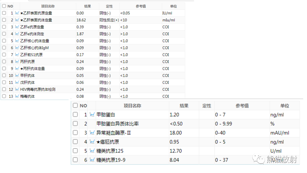Select the 乙肝前S1抗原 item name
Screen dimensions: 307x173
click(x=31, y=55)
